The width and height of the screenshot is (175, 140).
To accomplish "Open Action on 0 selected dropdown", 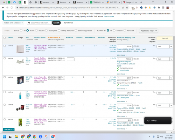I will 13,23.
